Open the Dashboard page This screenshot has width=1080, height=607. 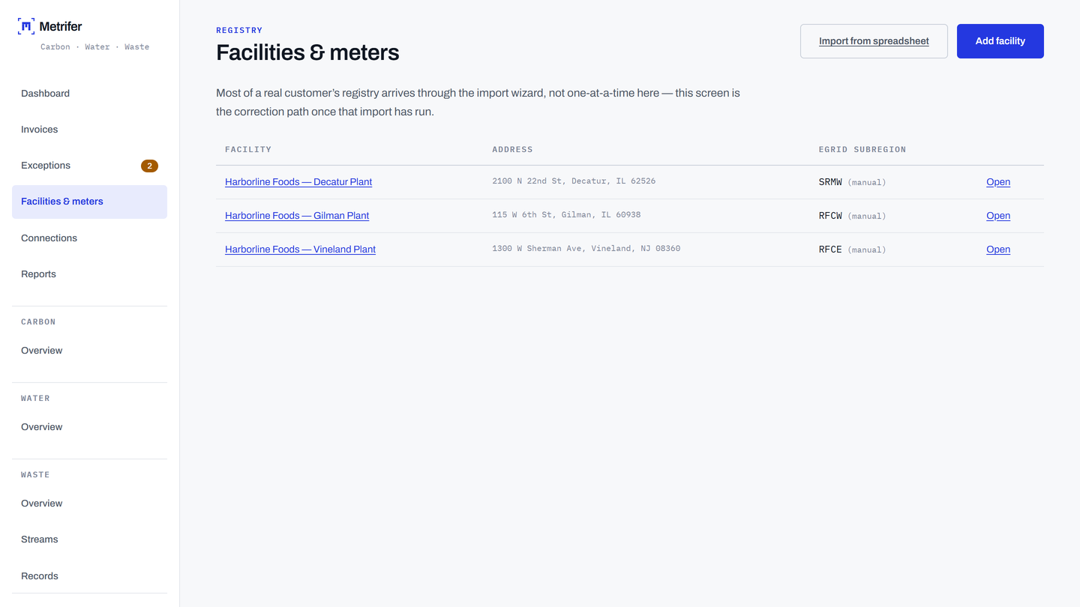(89, 94)
